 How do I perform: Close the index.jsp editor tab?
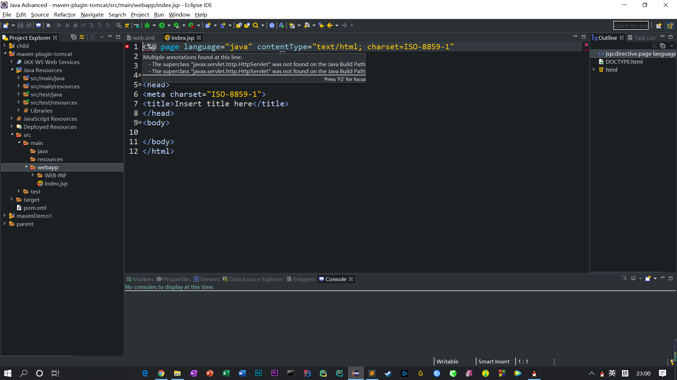pyautogui.click(x=199, y=38)
